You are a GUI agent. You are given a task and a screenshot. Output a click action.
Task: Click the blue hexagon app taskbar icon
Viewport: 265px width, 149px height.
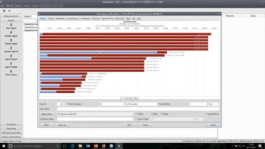111,146
